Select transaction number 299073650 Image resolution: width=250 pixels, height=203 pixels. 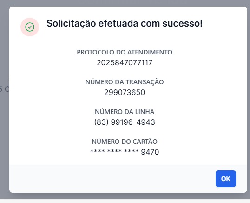[x=125, y=92]
